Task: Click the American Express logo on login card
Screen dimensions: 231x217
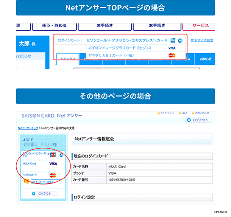Action: 173,40
